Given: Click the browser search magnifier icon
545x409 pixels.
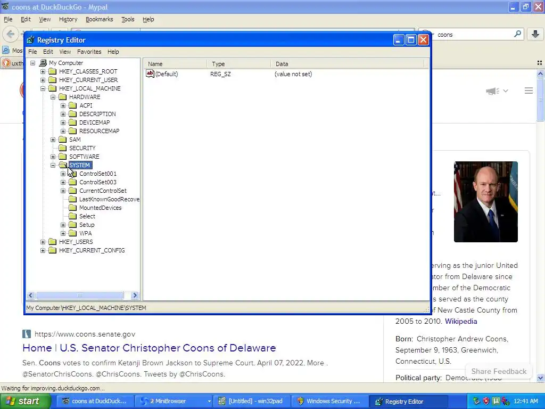Looking at the screenshot, I should click(x=517, y=34).
